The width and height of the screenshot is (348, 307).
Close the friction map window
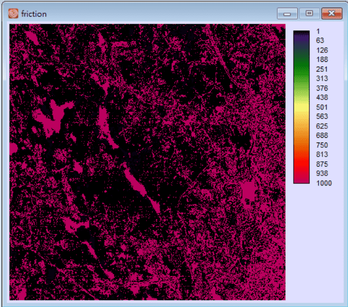pos(332,14)
